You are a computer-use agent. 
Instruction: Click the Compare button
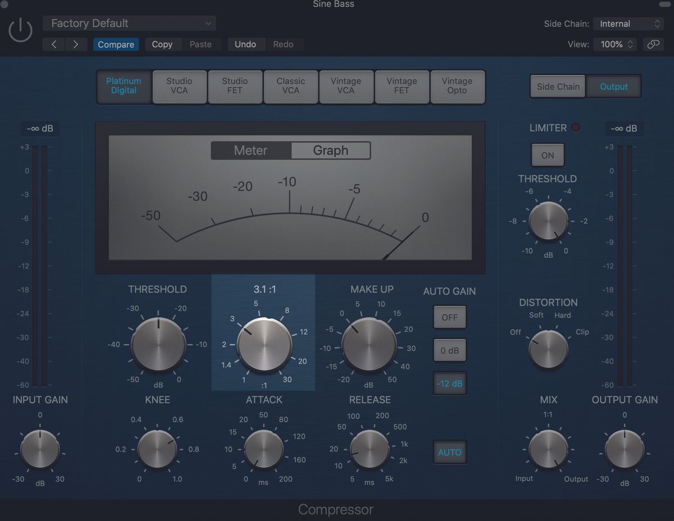[x=116, y=44]
